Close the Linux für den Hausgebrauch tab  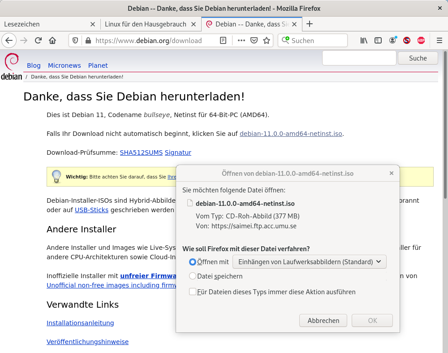194,24
